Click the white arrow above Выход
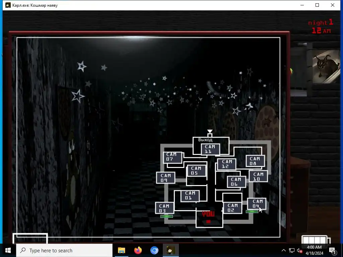The width and height of the screenshot is (343, 257). (210, 131)
